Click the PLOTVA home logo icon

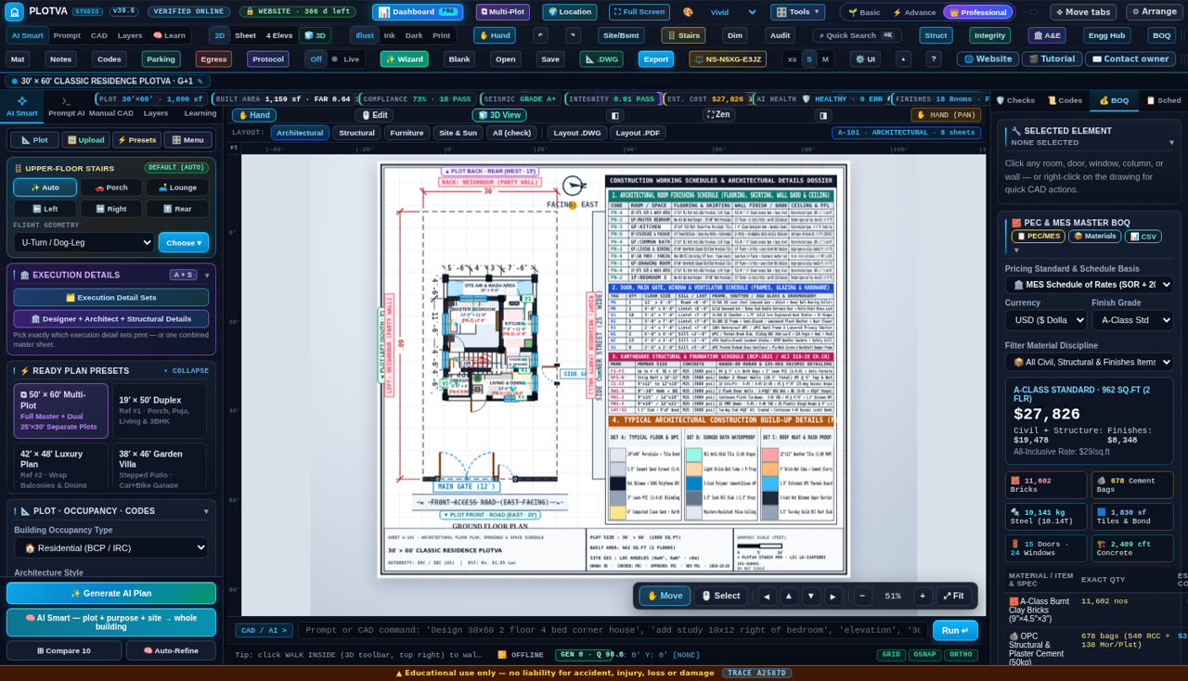click(15, 12)
